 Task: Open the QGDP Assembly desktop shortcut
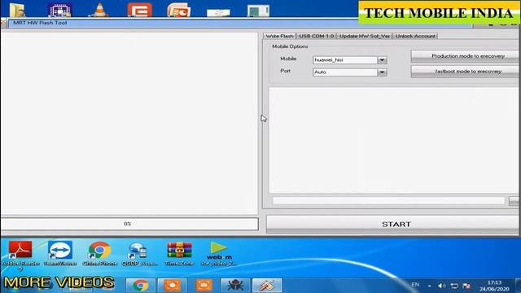click(x=139, y=254)
